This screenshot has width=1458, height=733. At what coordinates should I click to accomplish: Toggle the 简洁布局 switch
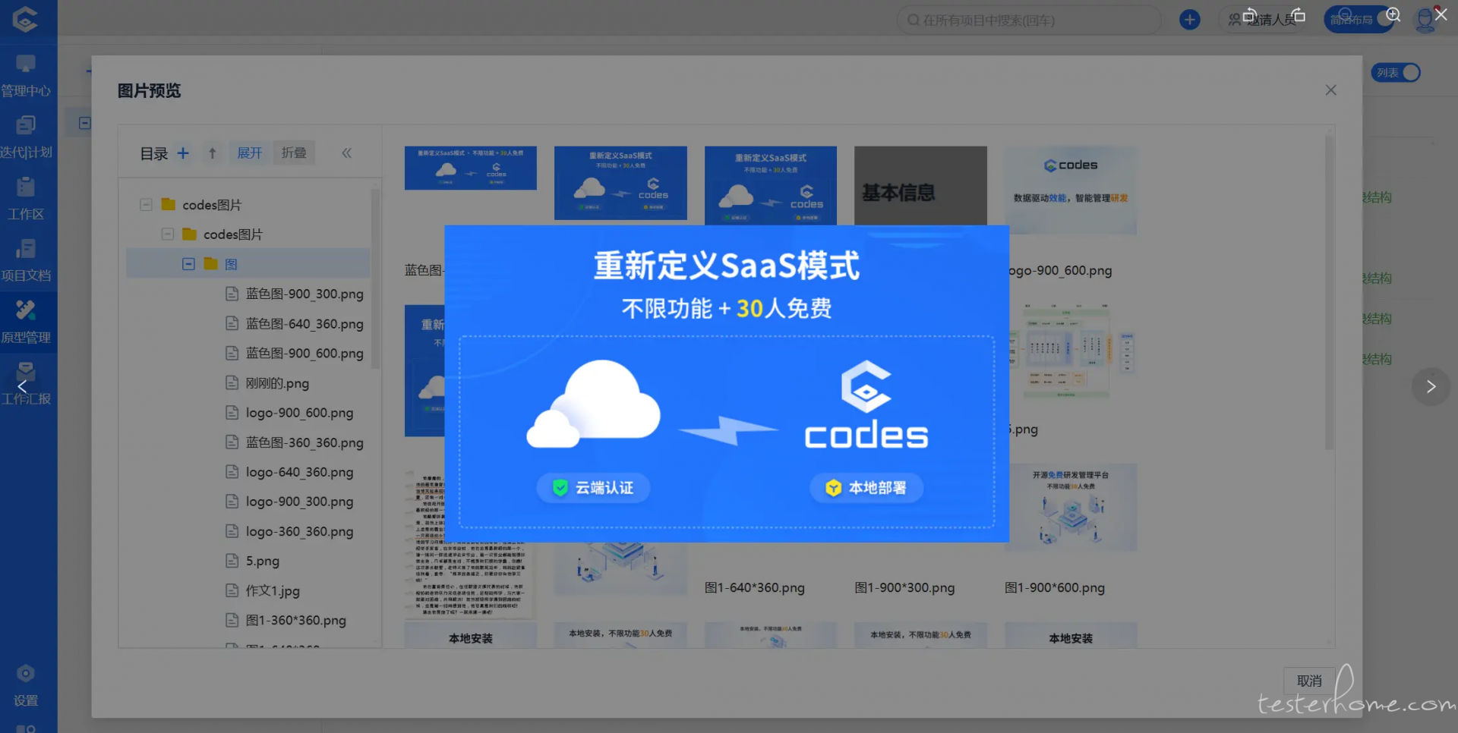(1360, 20)
